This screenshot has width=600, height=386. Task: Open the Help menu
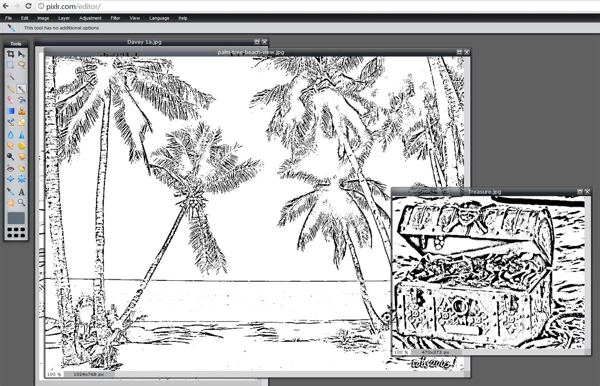(182, 18)
